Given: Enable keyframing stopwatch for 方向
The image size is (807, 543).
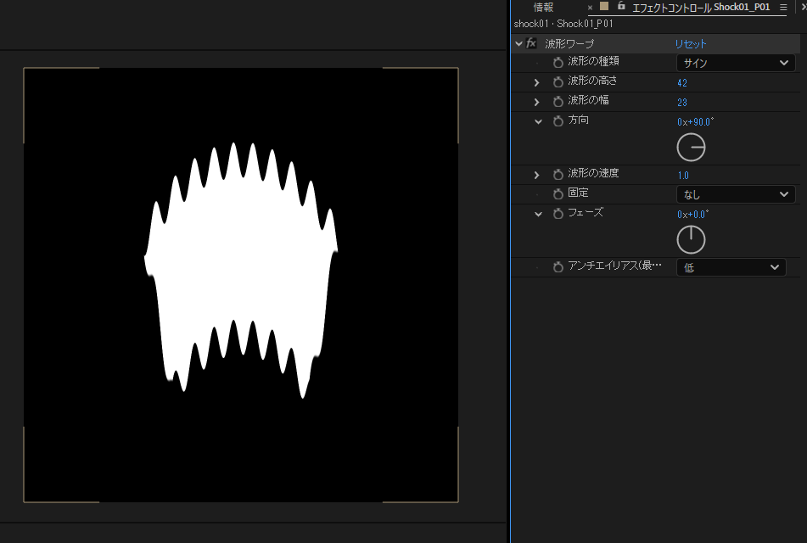Looking at the screenshot, I should pos(558,121).
